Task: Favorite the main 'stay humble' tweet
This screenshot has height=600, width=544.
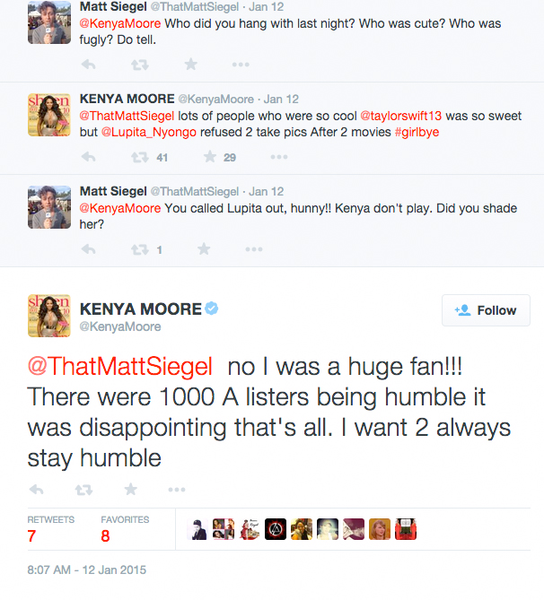Action: coord(131,490)
